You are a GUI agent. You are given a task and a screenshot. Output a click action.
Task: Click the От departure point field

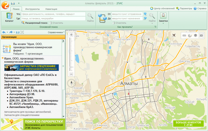[x=127, y=14]
